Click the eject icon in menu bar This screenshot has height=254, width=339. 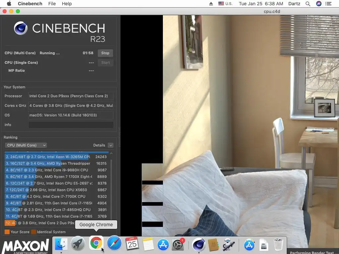pyautogui.click(x=211, y=4)
